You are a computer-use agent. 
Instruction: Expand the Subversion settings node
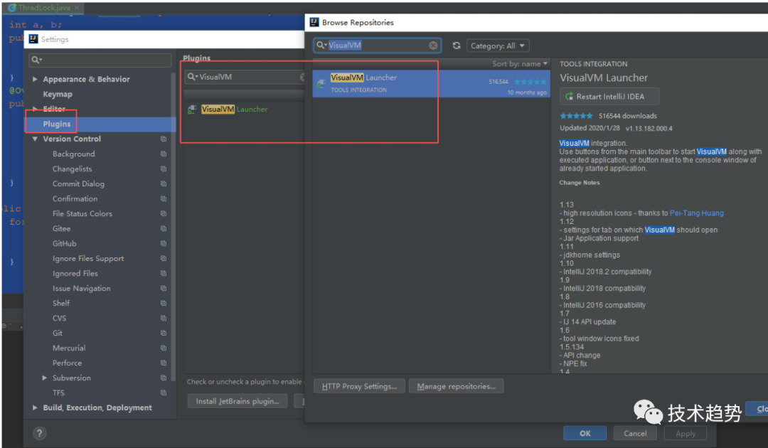point(45,378)
